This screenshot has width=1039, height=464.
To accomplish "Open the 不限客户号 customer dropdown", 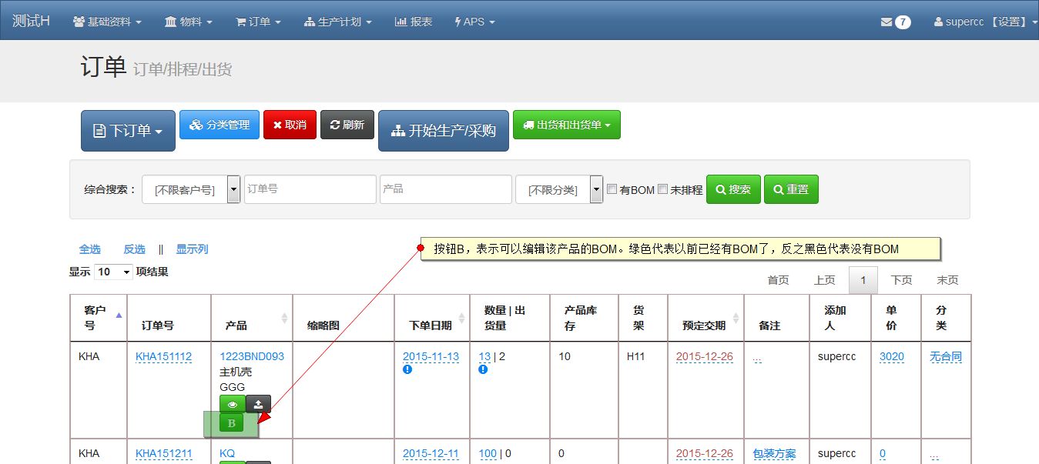I will 191,189.
